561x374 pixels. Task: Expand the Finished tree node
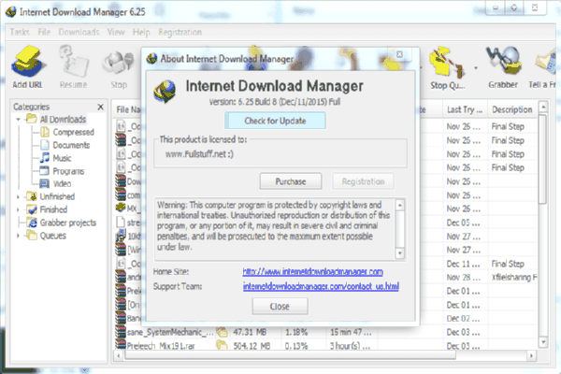[x=19, y=209]
